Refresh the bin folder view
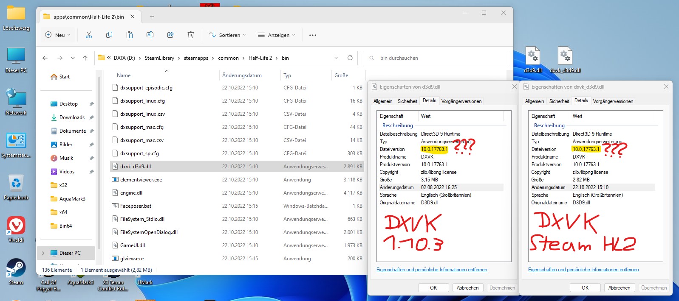 point(350,58)
